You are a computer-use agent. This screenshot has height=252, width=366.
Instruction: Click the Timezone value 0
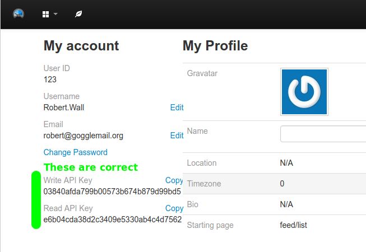click(x=282, y=184)
